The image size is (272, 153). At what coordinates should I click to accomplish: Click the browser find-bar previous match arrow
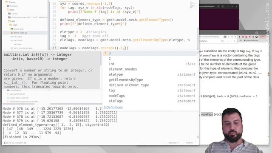pos(228,41)
